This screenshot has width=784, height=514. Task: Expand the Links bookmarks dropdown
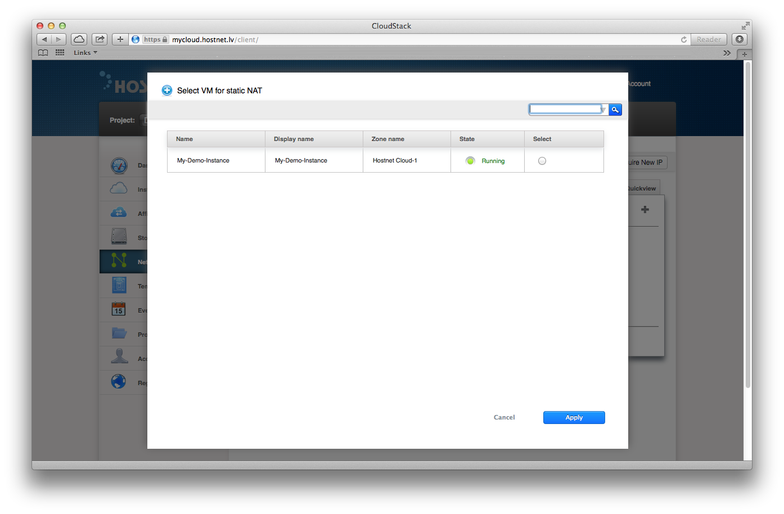tap(85, 53)
